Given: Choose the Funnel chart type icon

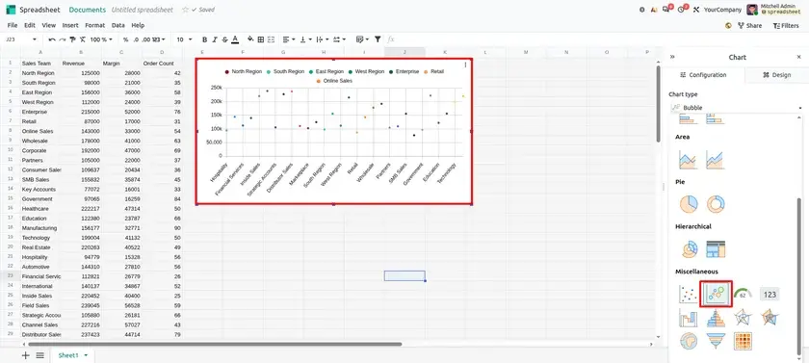Looking at the screenshot, I should coord(716,341).
